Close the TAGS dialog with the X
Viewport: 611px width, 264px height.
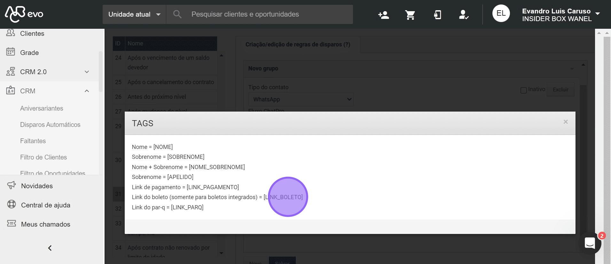coord(566,122)
